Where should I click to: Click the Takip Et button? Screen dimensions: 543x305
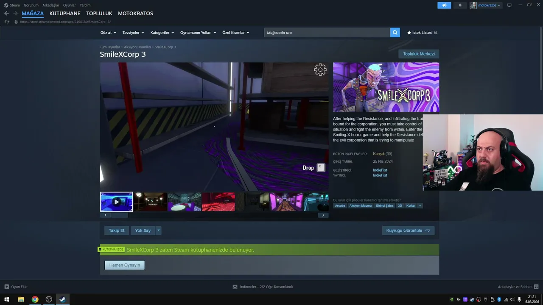(117, 230)
